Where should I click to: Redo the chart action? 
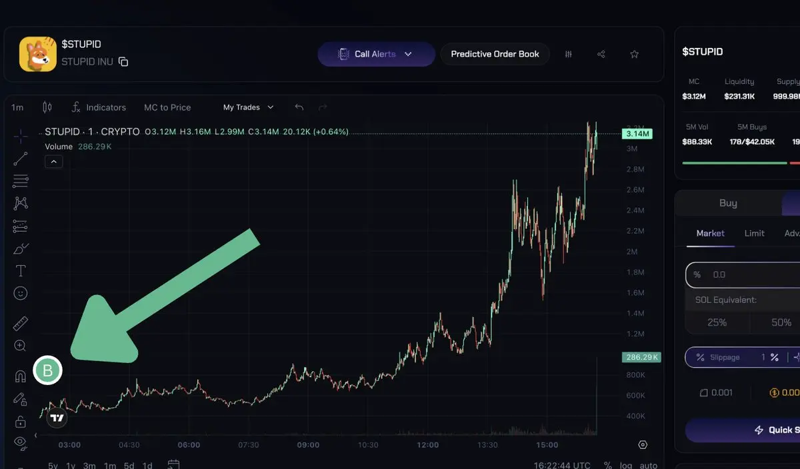coord(323,107)
